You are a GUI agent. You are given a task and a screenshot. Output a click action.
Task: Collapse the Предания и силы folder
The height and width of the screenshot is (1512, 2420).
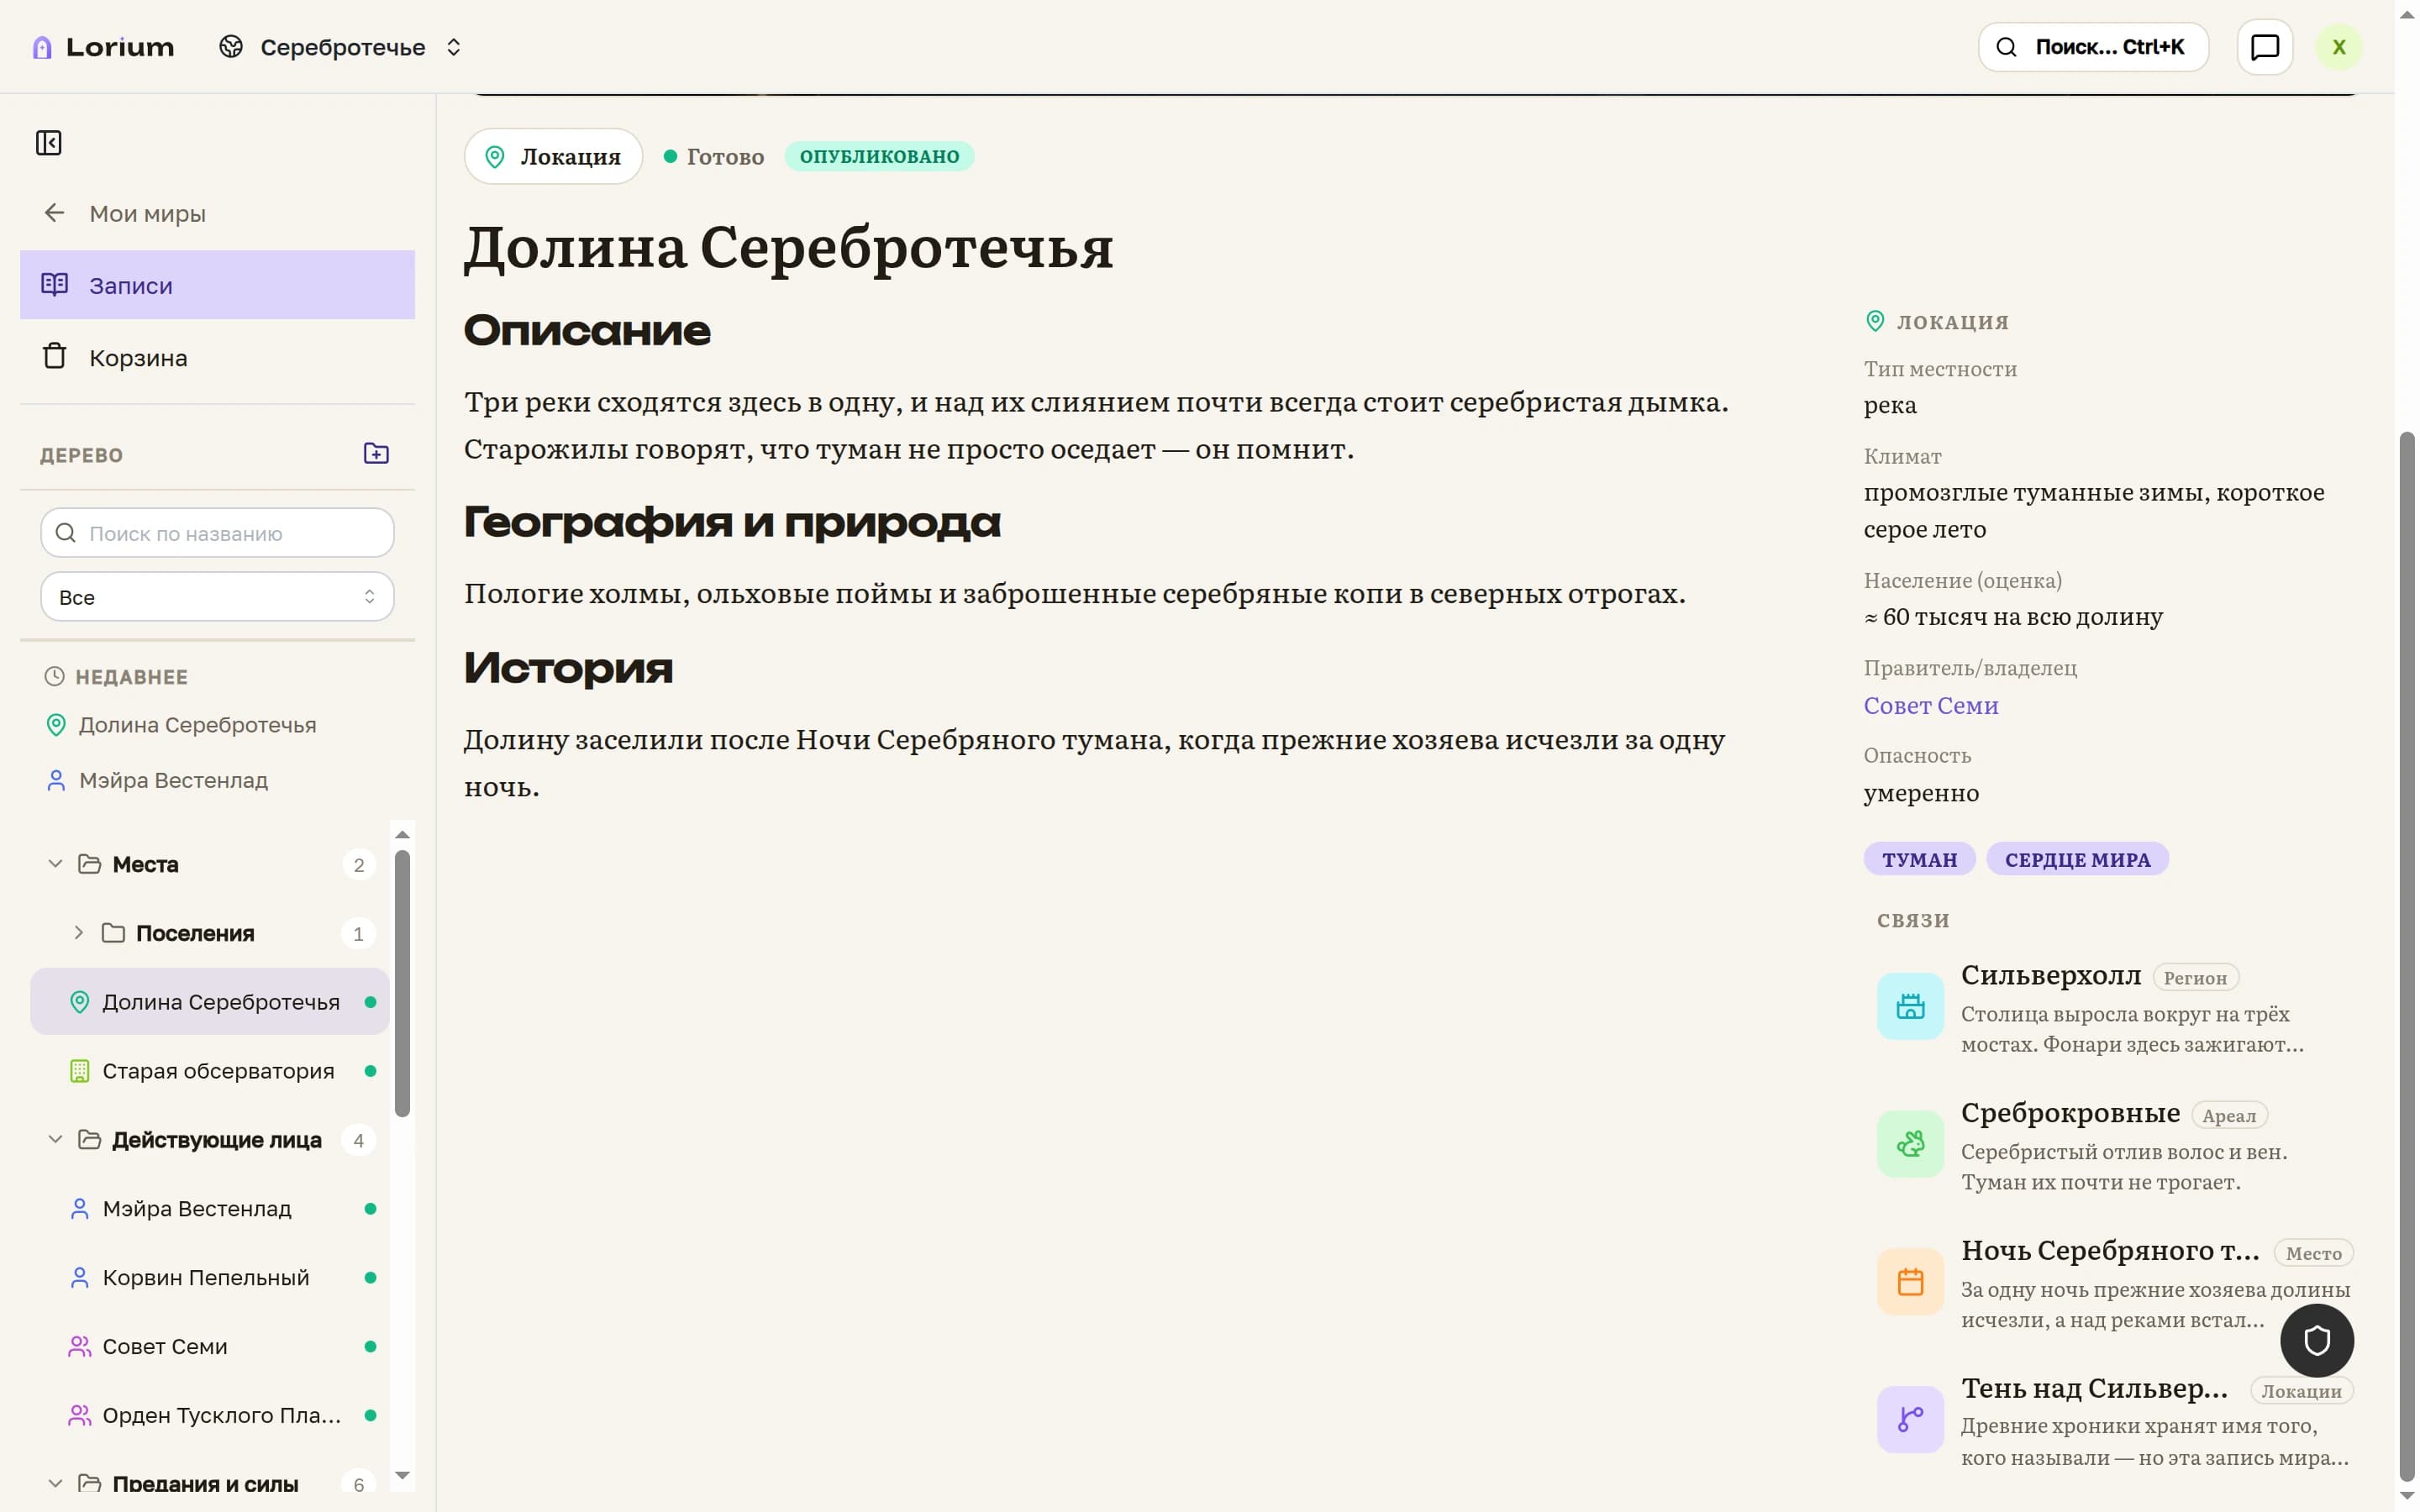tap(55, 1484)
